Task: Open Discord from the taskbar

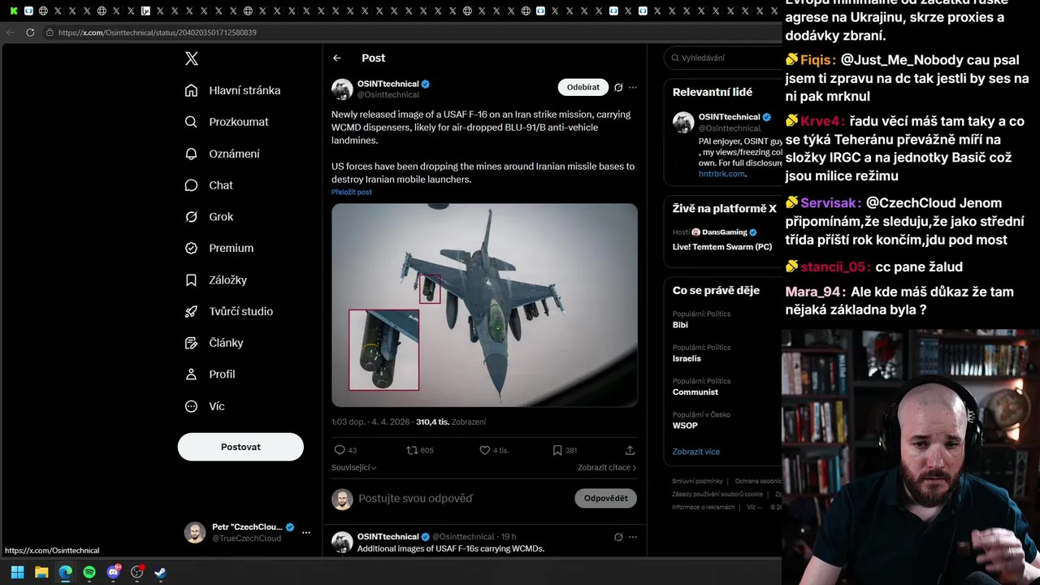Action: 114,572
